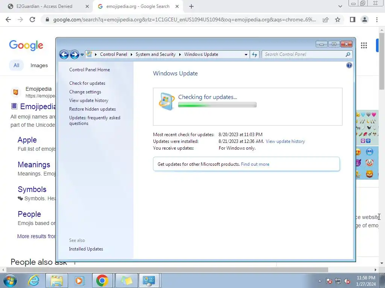The image size is (385, 288).
Task: Click the Control Panel forward arrow button
Action: coord(75,54)
